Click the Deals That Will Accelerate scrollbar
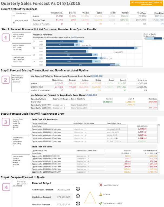164x207 pixels. tap(159, 134)
